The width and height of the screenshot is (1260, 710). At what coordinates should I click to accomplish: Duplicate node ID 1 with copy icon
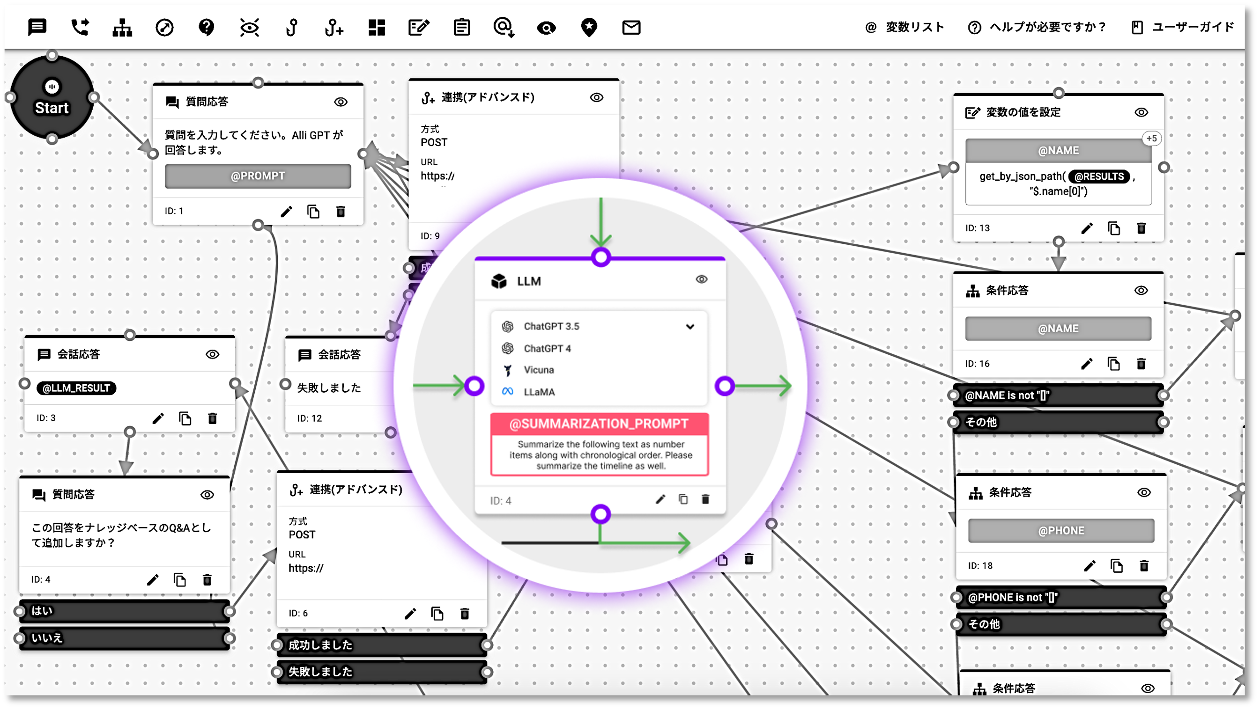point(313,212)
